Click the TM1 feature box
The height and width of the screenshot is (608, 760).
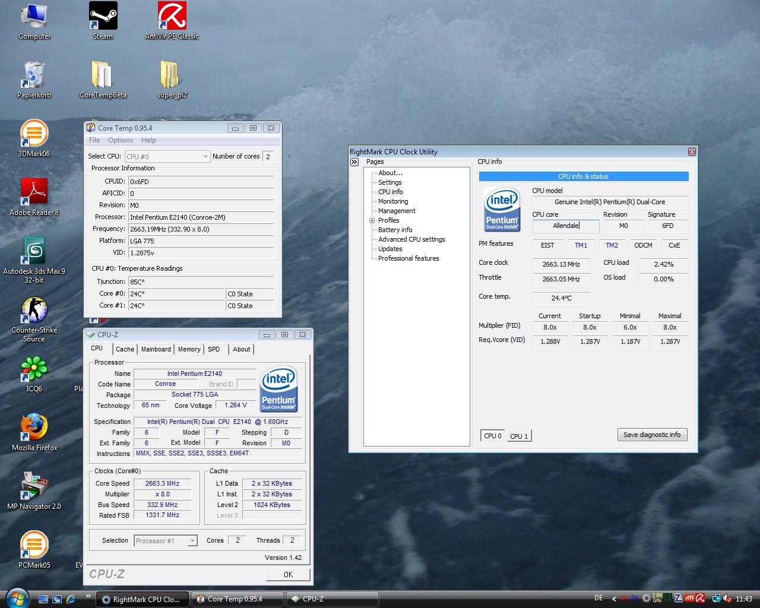click(x=581, y=245)
